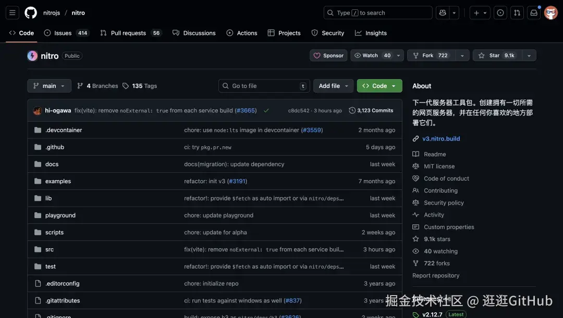Open the Security tab
Viewport: 563px width, 318px height.
pos(327,33)
